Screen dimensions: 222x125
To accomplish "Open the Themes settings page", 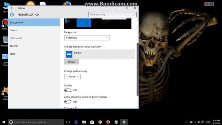I will click(34, 46).
